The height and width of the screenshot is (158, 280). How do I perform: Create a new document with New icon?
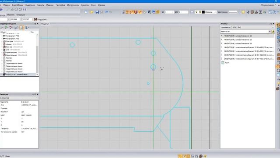[x=86, y=12]
